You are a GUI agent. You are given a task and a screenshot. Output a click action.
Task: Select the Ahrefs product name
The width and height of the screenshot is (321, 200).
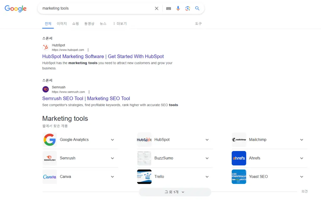click(255, 158)
